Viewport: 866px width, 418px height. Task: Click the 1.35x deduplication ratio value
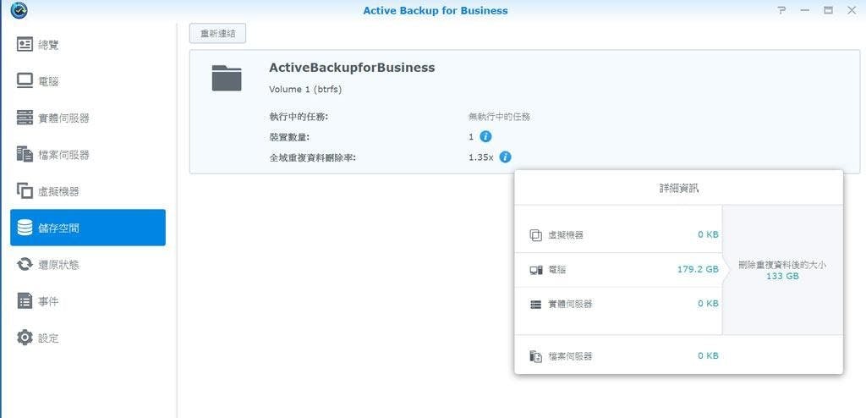[x=481, y=157]
